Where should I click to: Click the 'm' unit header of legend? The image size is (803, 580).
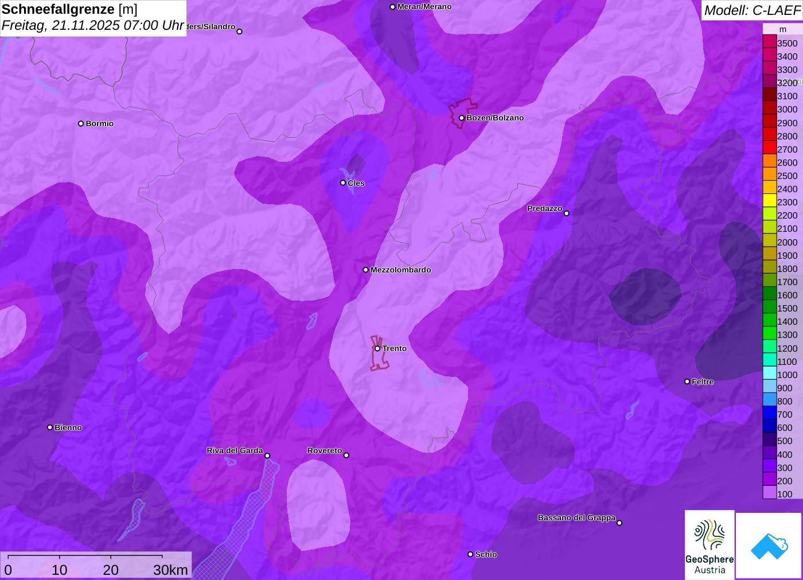click(782, 29)
